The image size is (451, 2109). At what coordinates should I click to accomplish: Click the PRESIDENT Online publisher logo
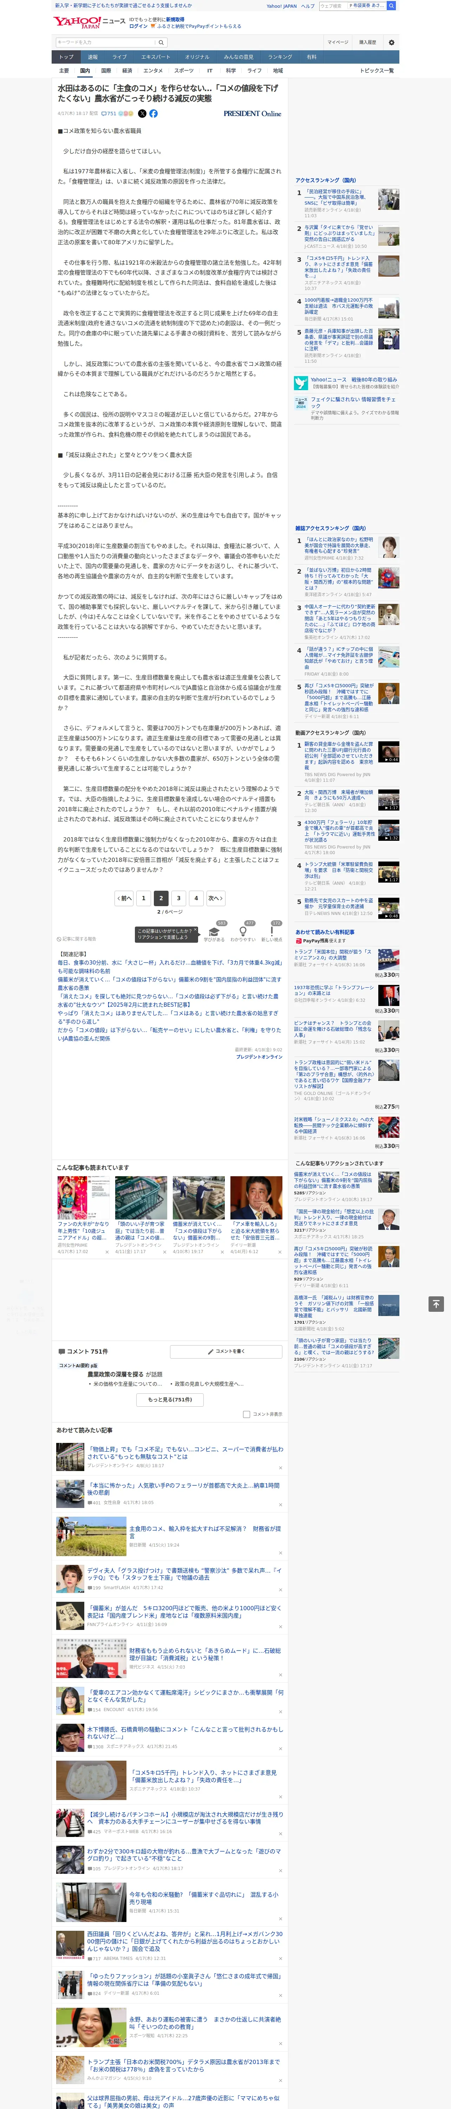[x=252, y=114]
